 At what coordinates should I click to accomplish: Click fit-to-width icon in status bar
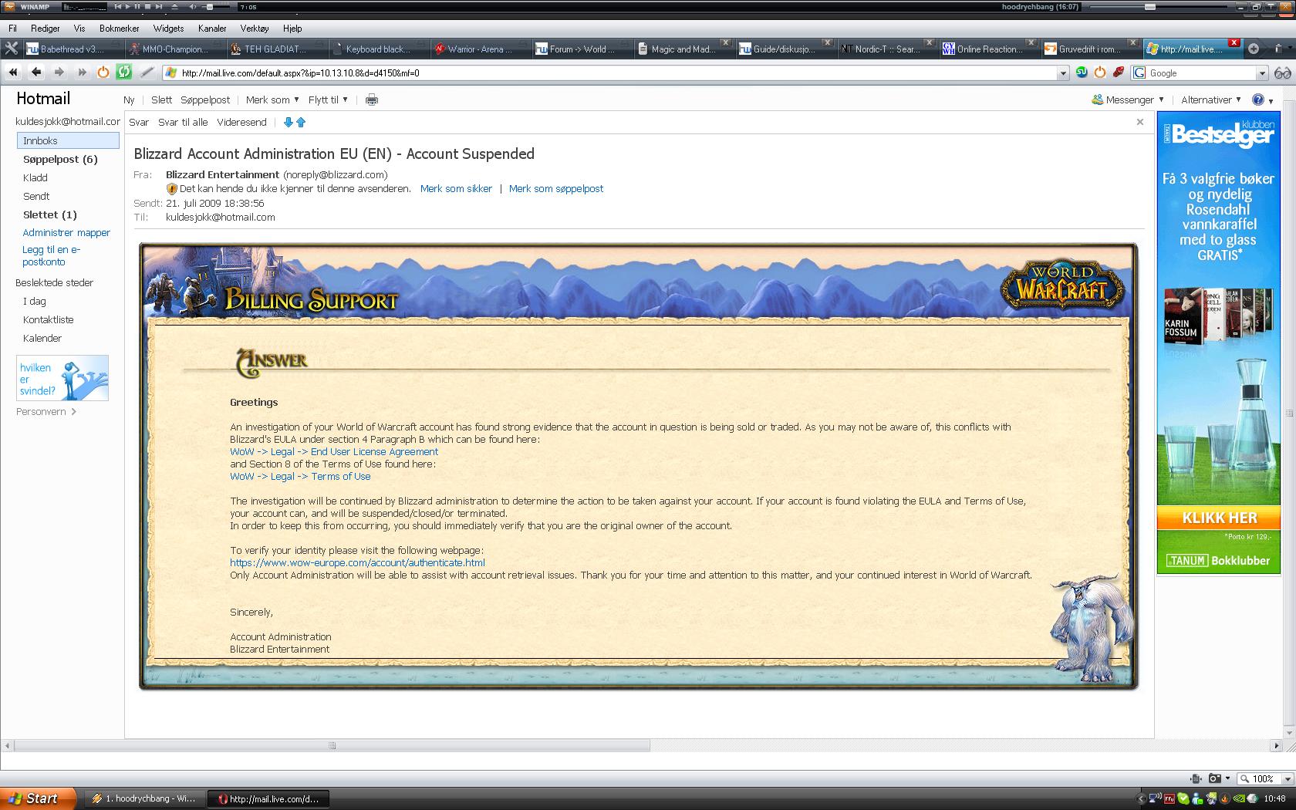[x=1195, y=778]
